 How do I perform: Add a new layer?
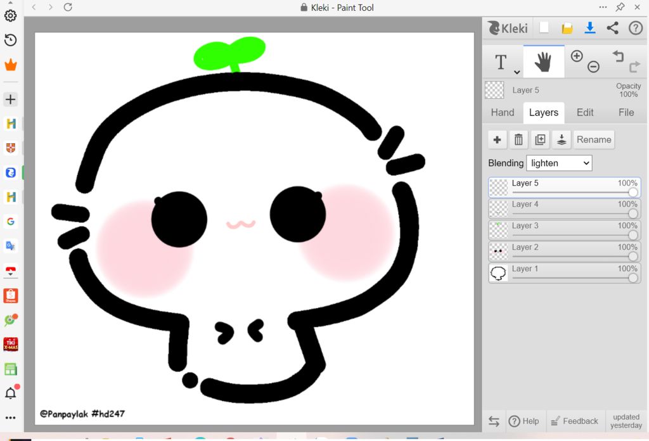point(497,139)
